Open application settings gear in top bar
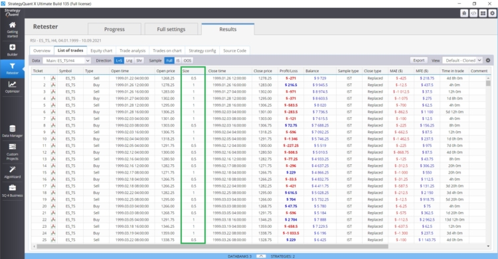This screenshot has height=259, width=498. point(492,13)
